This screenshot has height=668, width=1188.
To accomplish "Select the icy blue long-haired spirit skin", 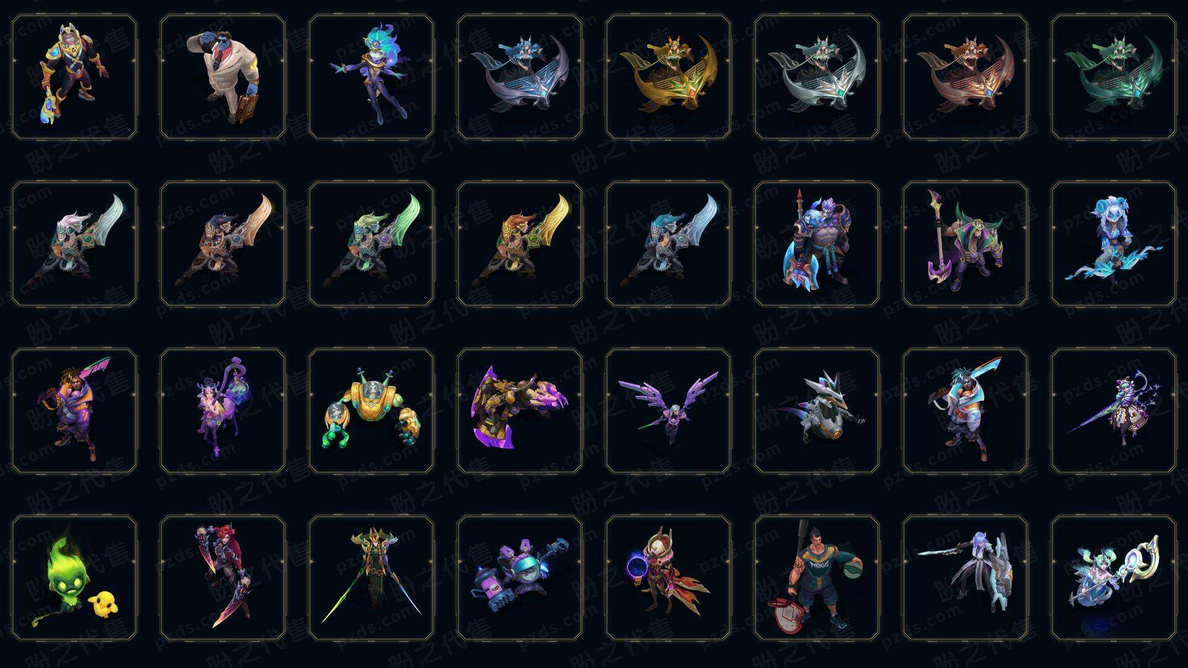I will click(1114, 244).
